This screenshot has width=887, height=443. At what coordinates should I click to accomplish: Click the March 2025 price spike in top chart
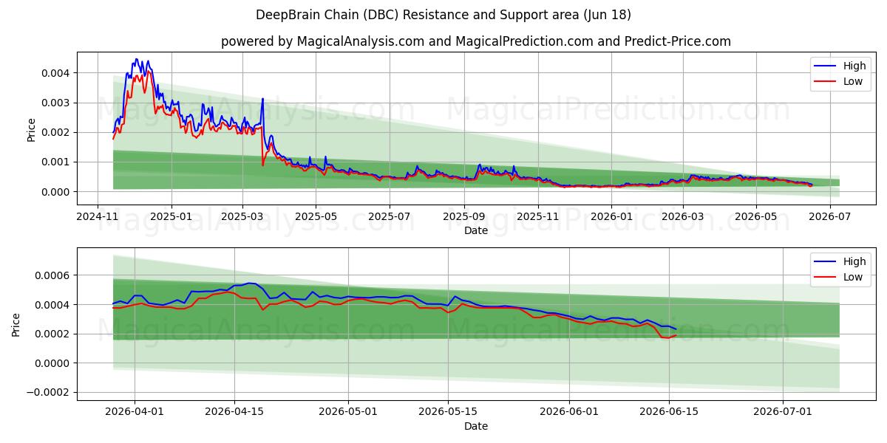pos(262,99)
